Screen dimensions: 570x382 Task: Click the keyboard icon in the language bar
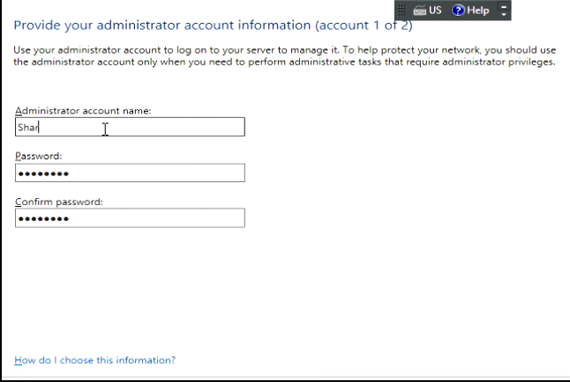pyautogui.click(x=418, y=11)
